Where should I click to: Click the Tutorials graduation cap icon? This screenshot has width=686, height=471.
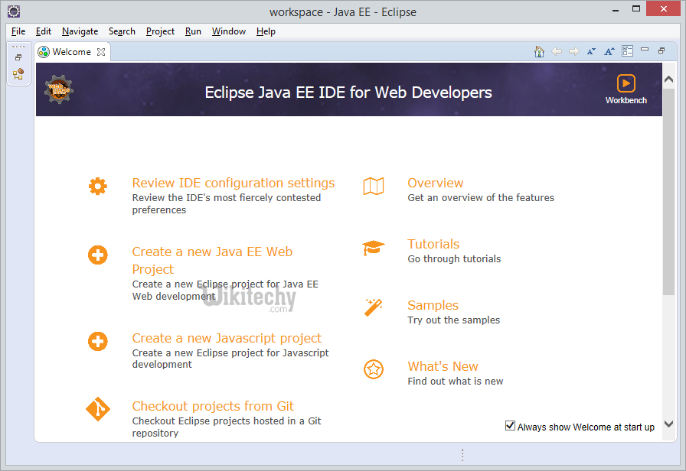[x=373, y=248]
